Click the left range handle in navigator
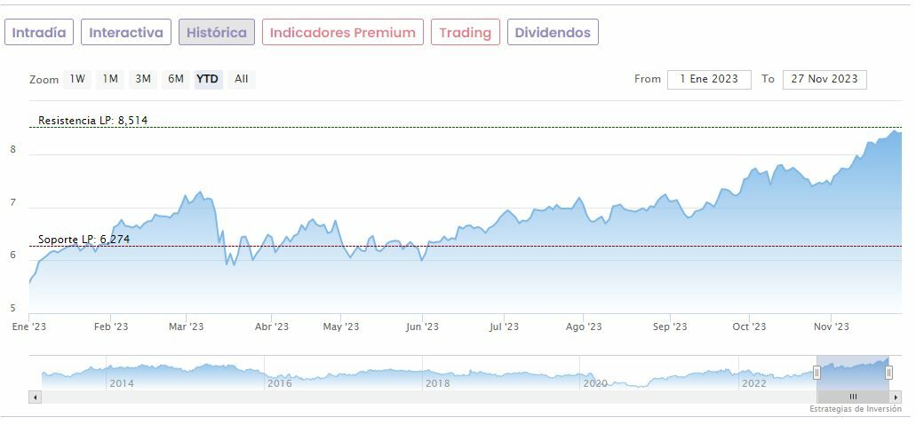The width and height of the screenshot is (916, 425). point(816,373)
